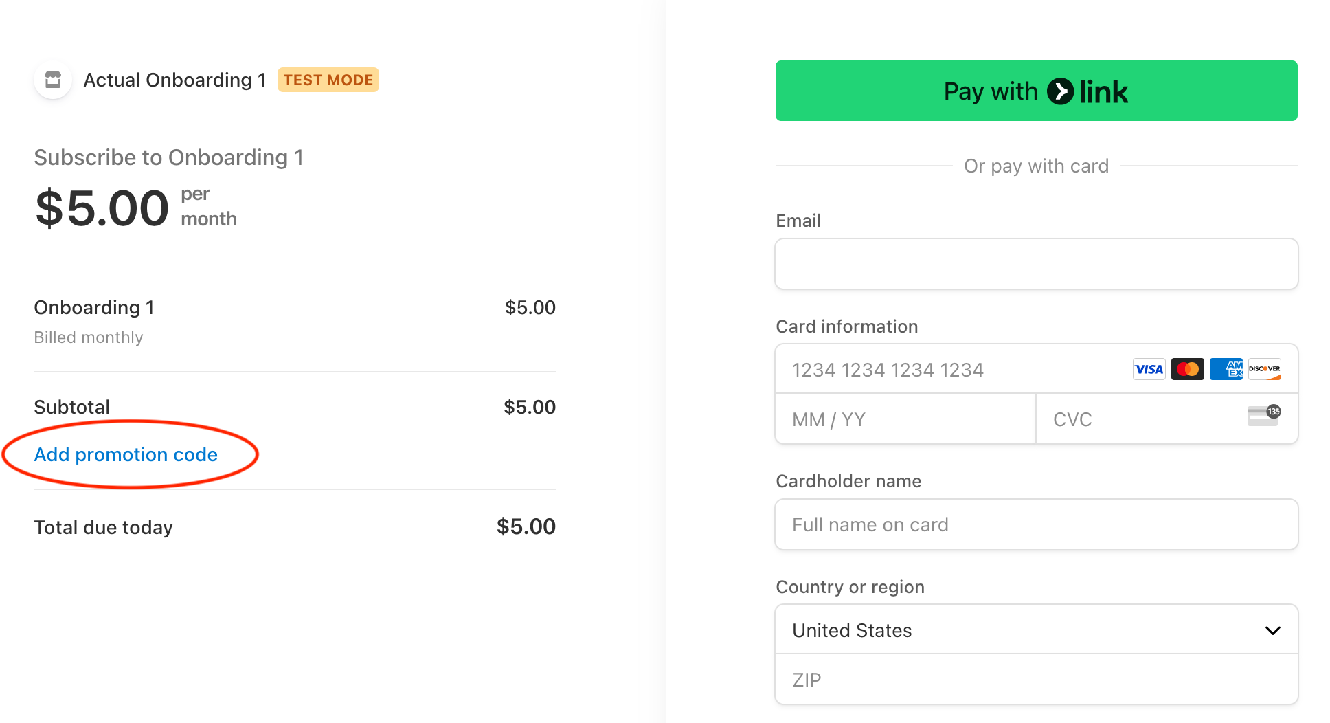Click the American Express logo
1330x723 pixels.
[1226, 370]
